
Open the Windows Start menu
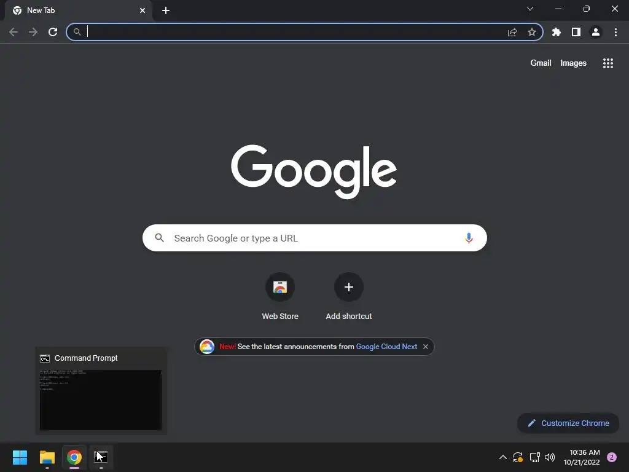click(x=20, y=457)
